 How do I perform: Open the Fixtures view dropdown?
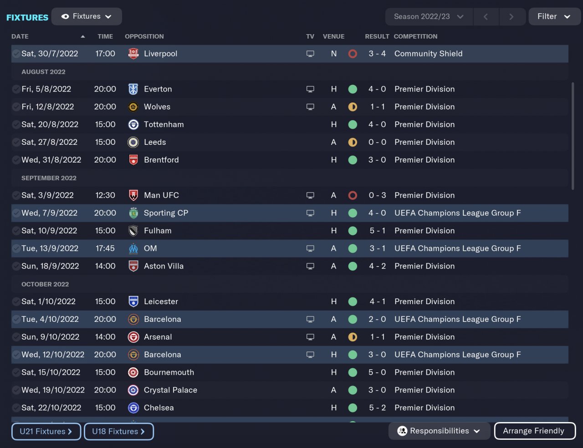click(87, 16)
